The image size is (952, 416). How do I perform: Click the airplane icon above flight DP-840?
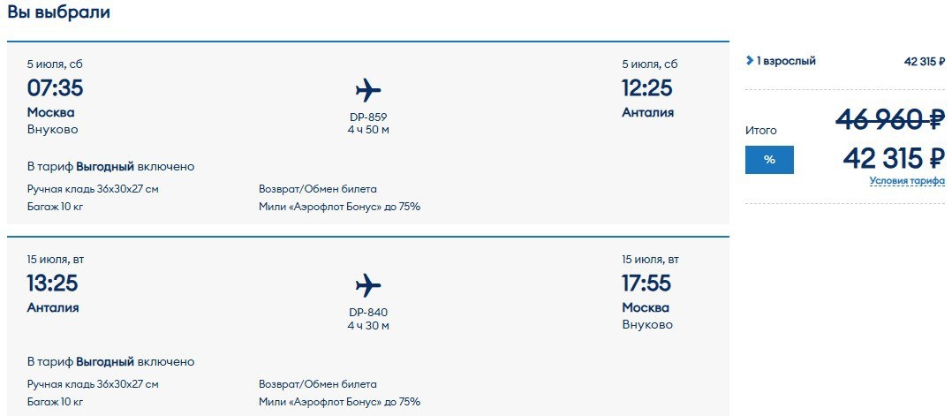tap(368, 284)
